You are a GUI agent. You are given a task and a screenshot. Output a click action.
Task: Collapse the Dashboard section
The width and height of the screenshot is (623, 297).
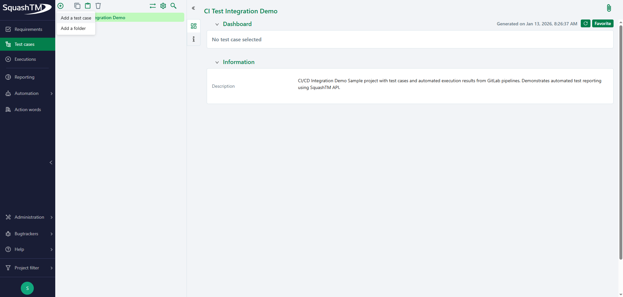[217, 24]
